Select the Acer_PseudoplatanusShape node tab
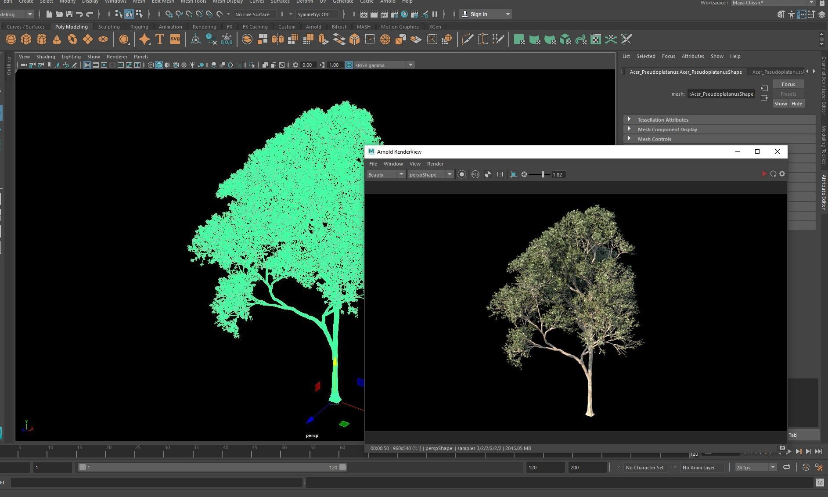The image size is (828, 497). pos(685,72)
